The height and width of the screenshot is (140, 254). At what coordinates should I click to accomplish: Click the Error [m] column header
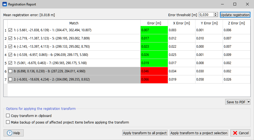(x=154, y=23)
